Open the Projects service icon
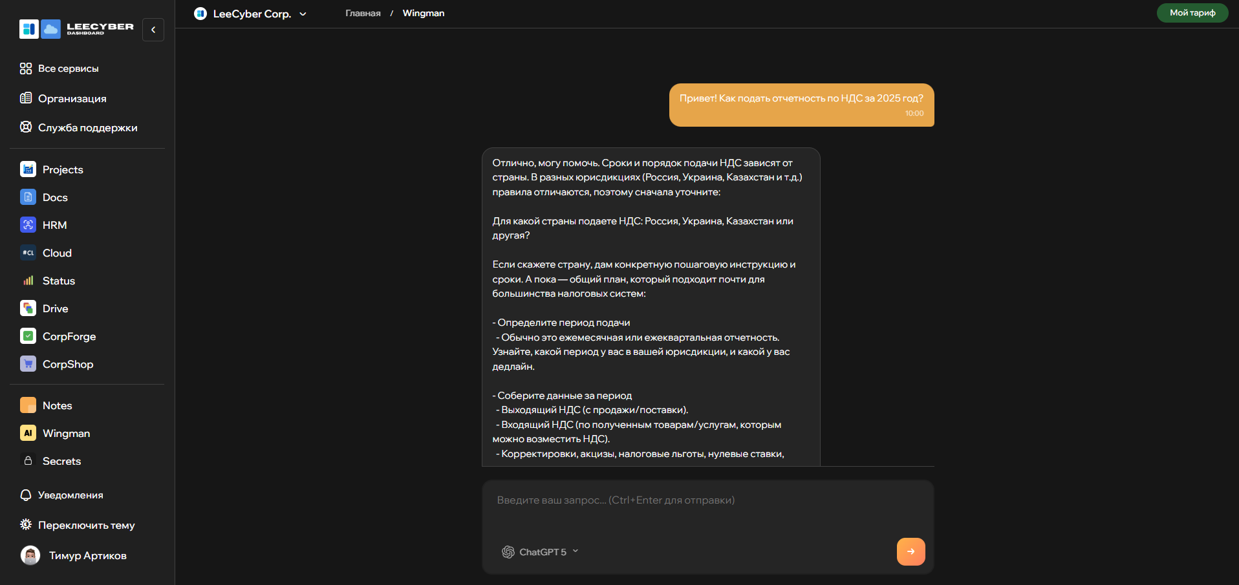This screenshot has width=1239, height=585. pos(28,169)
